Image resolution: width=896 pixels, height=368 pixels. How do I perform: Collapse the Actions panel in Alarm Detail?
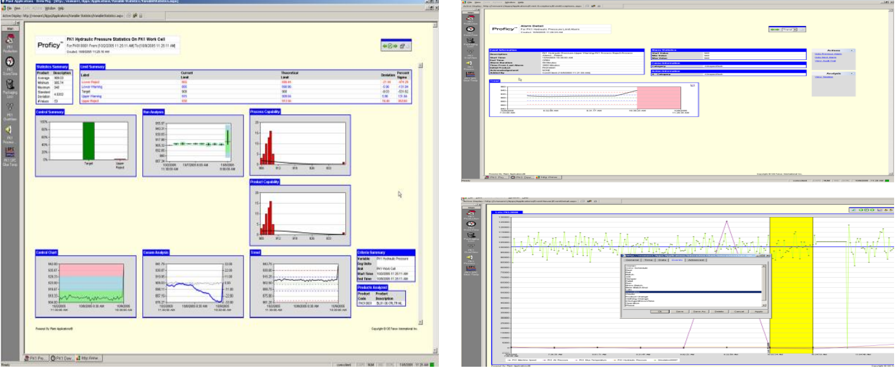pos(852,49)
